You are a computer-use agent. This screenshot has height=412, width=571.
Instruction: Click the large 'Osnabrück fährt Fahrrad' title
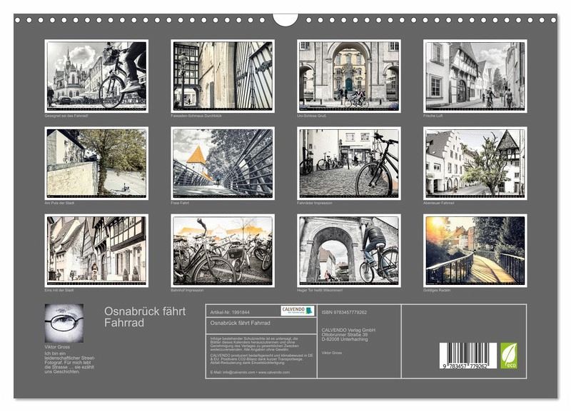(144, 316)
